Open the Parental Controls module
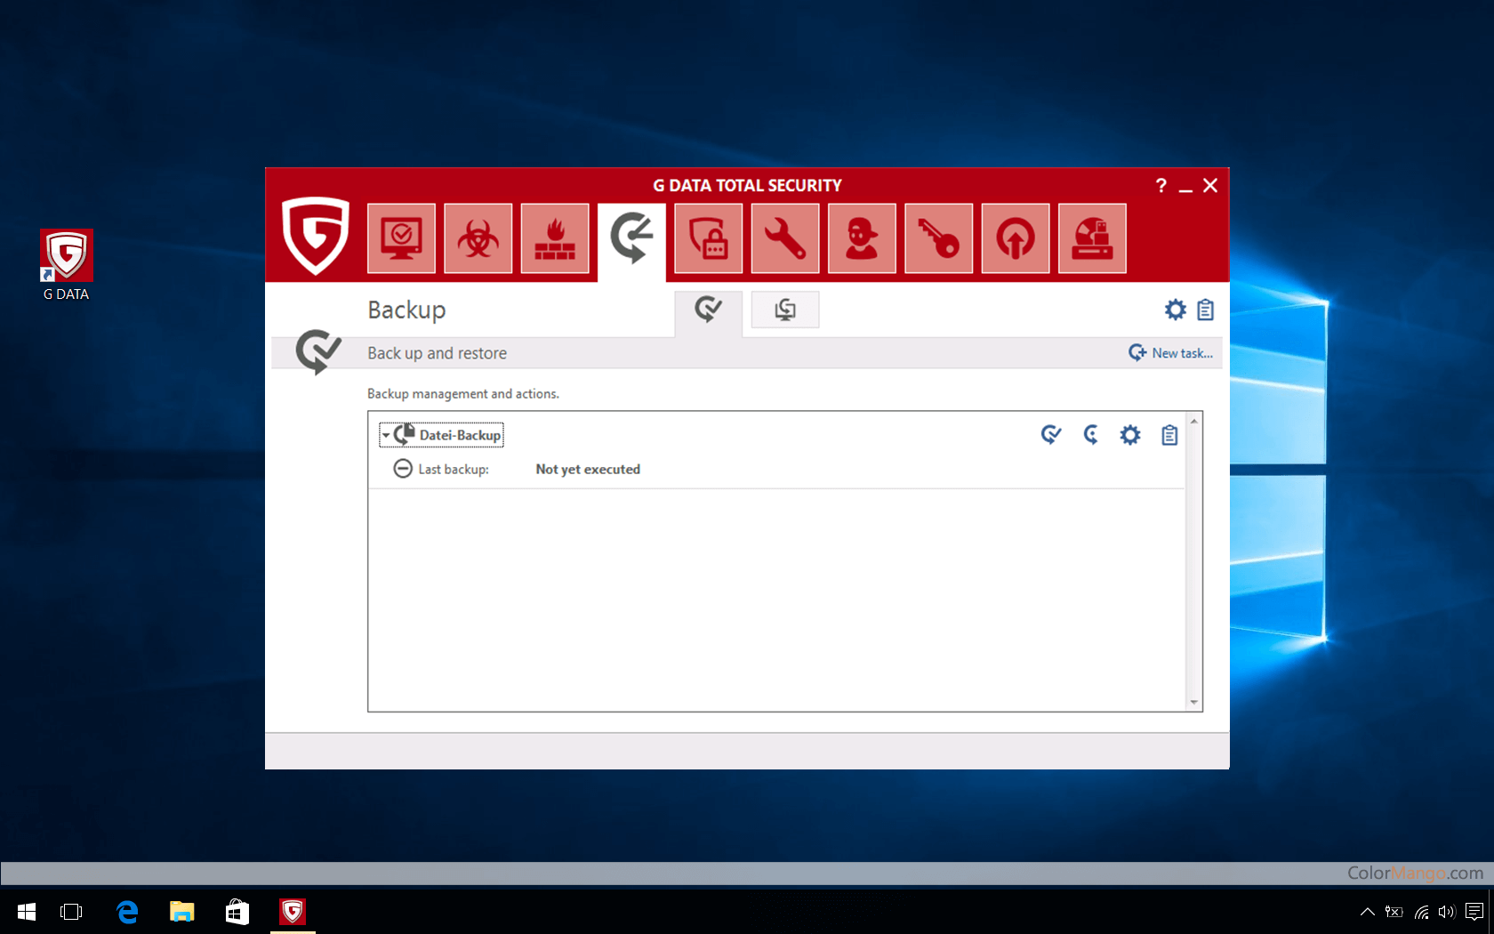Screen dimensions: 1494x934 (x=862, y=238)
